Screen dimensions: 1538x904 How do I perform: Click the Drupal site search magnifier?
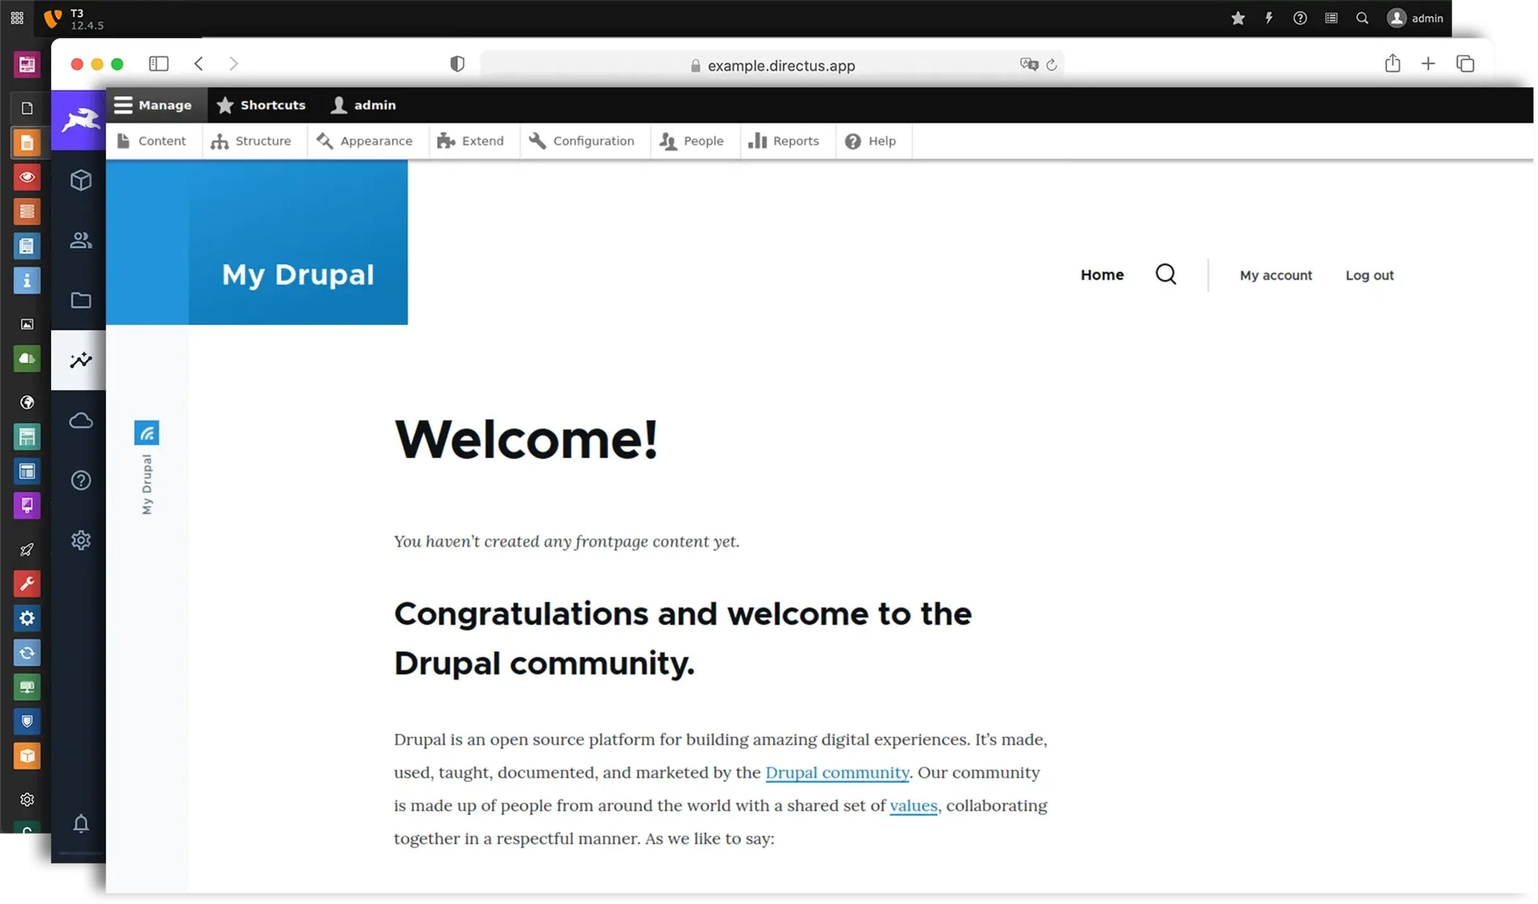click(1166, 274)
